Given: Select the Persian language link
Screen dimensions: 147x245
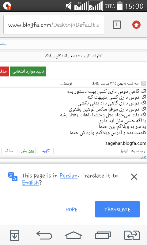Looking at the screenshot, I should tap(69, 175).
